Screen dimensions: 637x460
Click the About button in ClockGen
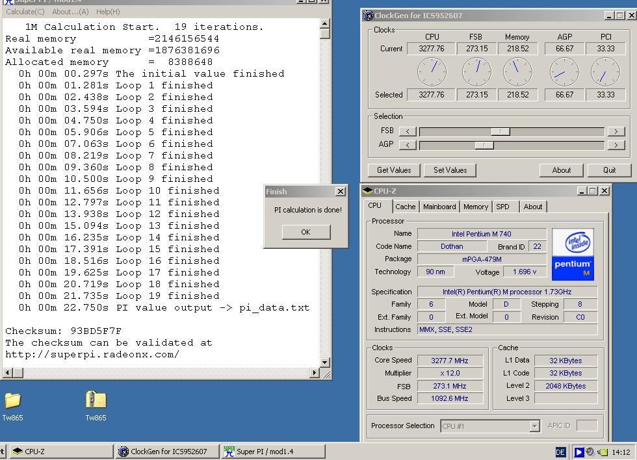pyautogui.click(x=562, y=170)
